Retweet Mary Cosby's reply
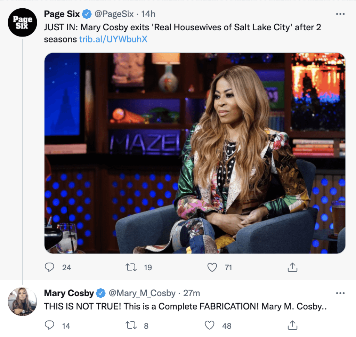The height and width of the screenshot is (337, 356). point(131,326)
